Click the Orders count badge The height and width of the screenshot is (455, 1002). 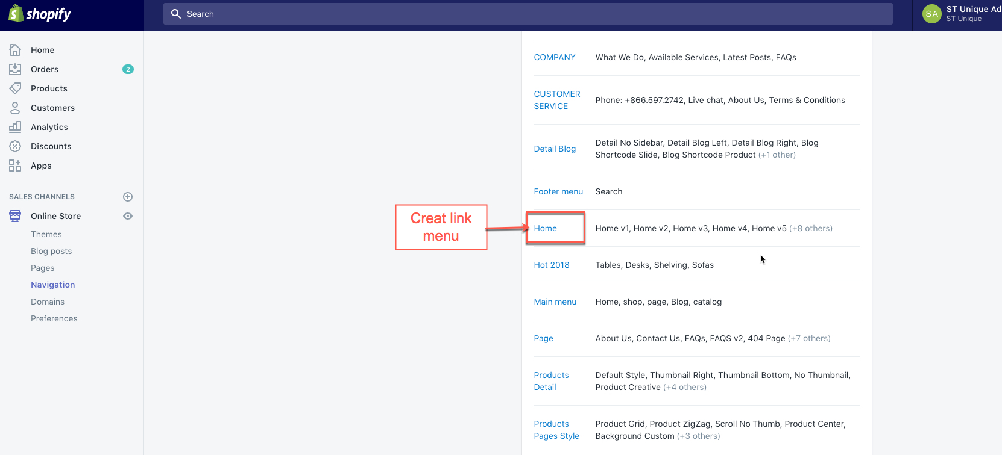[128, 69]
